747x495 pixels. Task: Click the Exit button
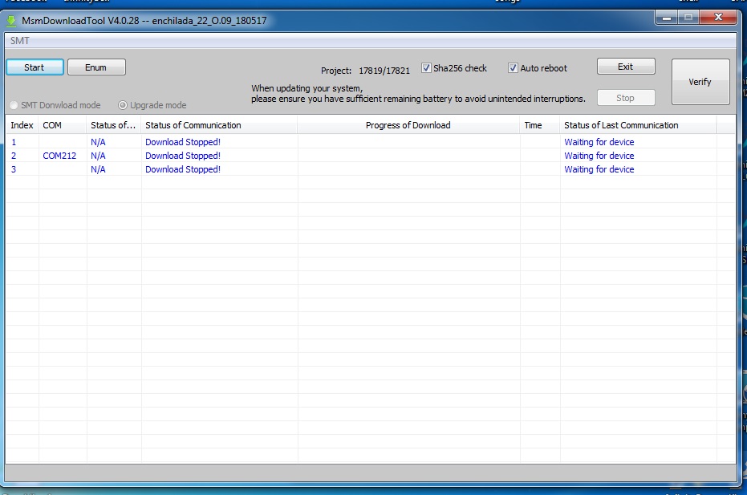(626, 67)
